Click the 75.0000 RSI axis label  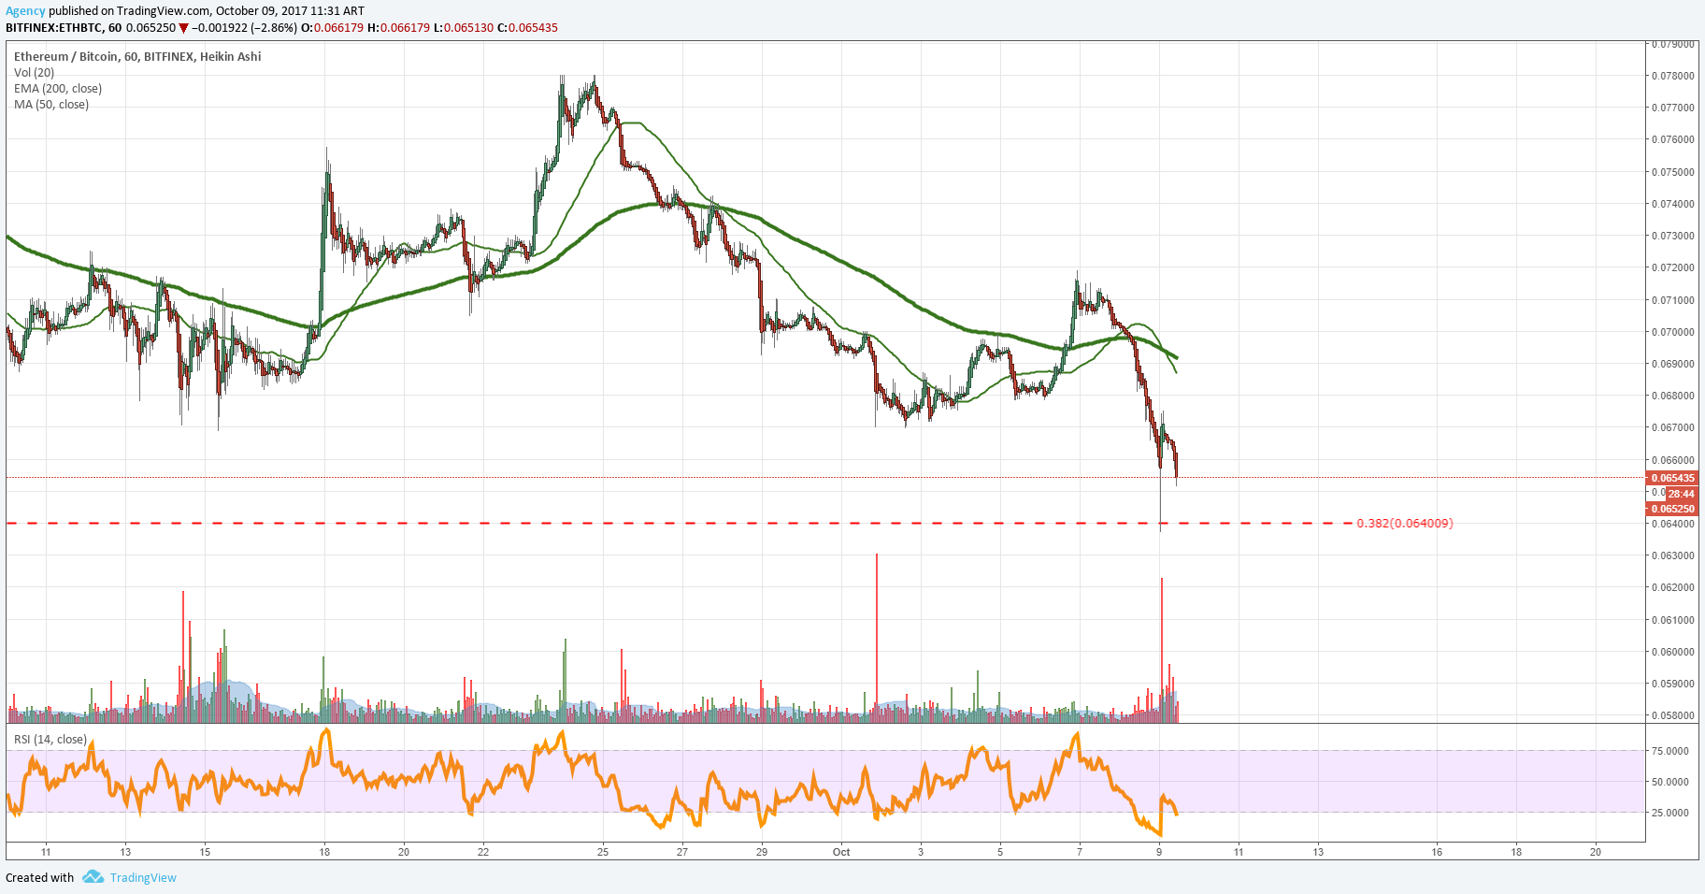pos(1670,751)
